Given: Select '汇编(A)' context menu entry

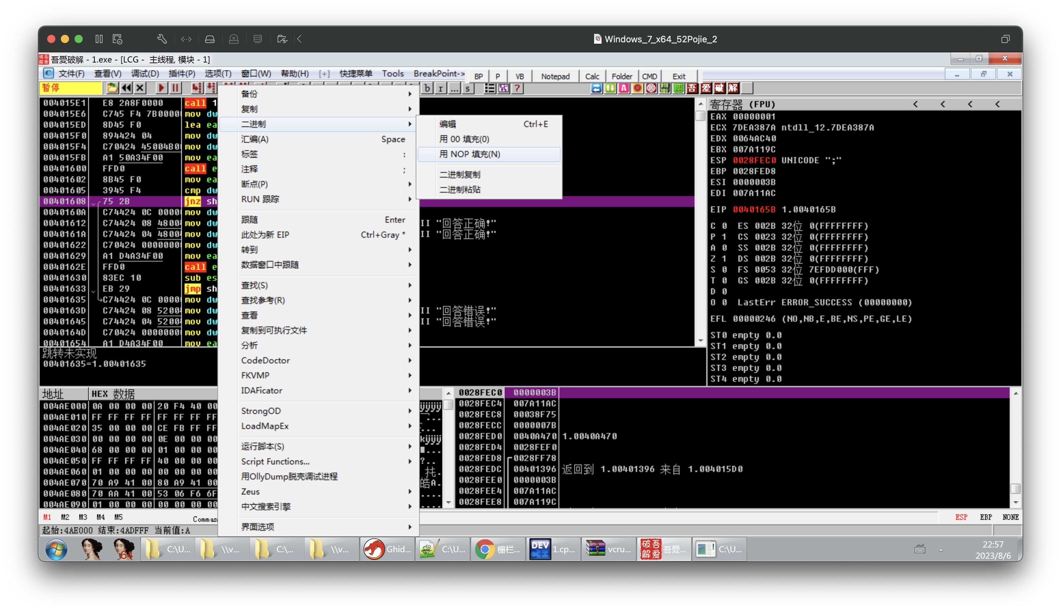Looking at the screenshot, I should 319,139.
